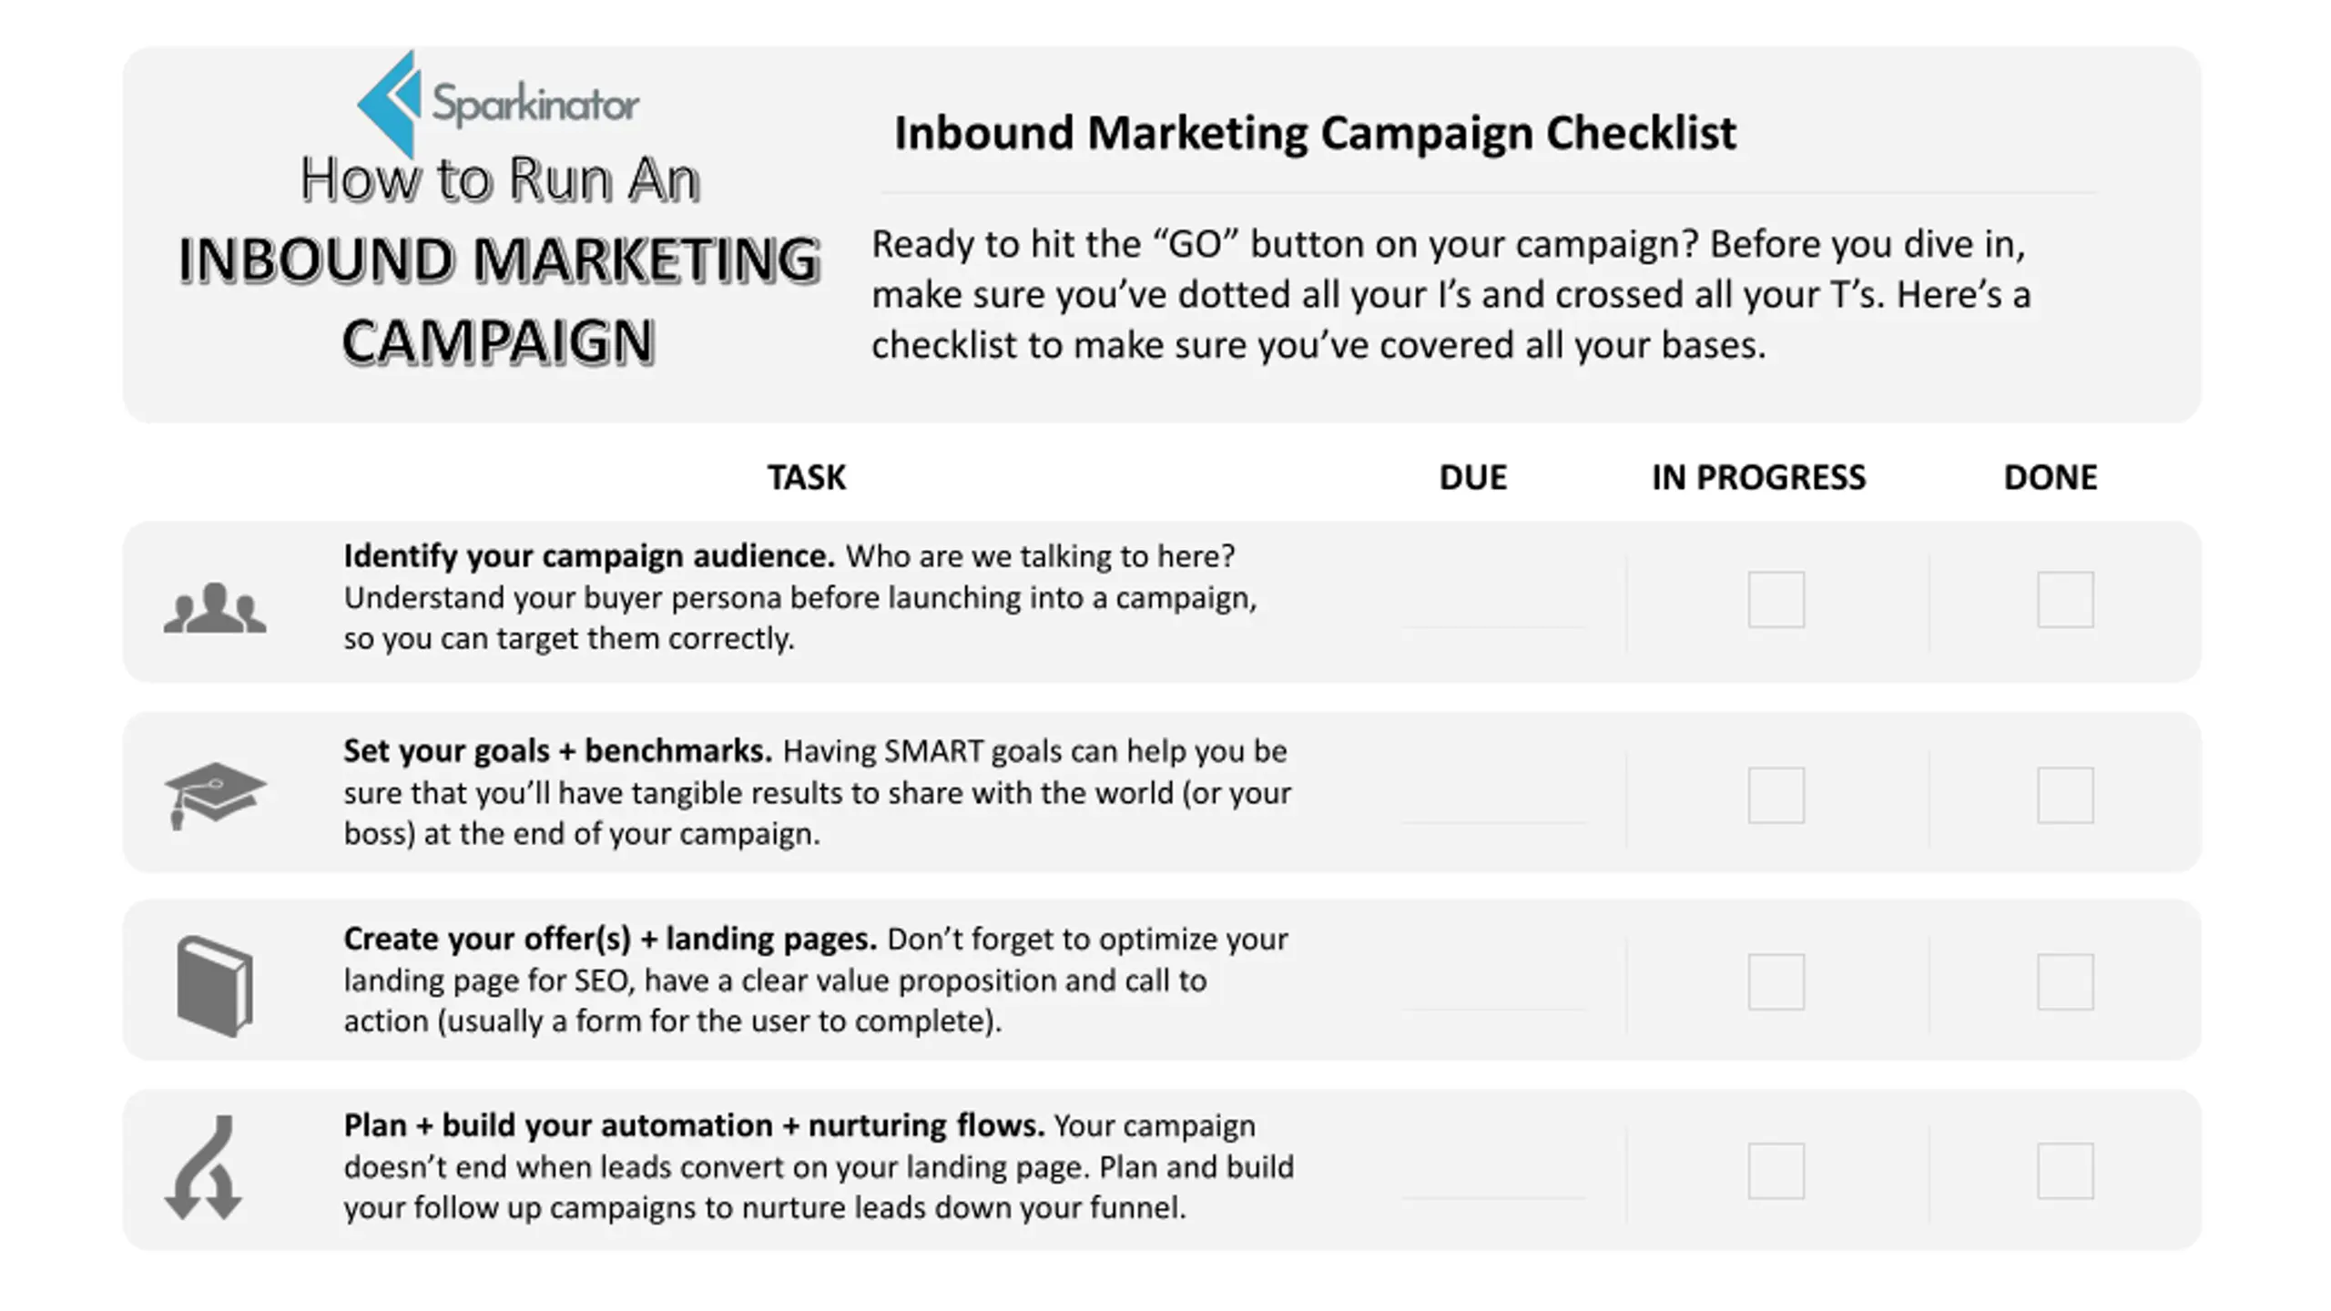Check In Progress for goals and benchmarks
Image resolution: width=2331 pixels, height=1311 pixels.
[1776, 795]
